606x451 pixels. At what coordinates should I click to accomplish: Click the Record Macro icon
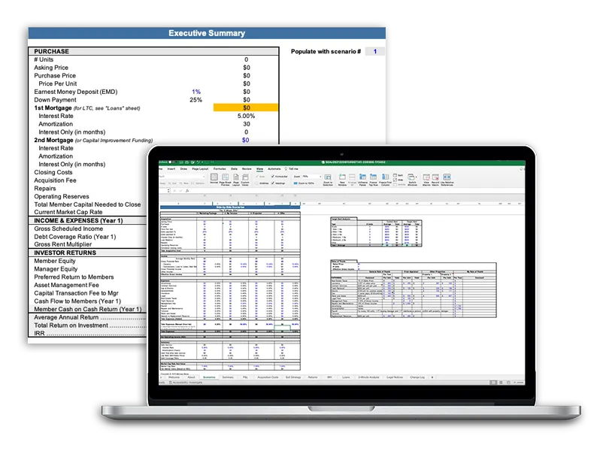pos(435,177)
